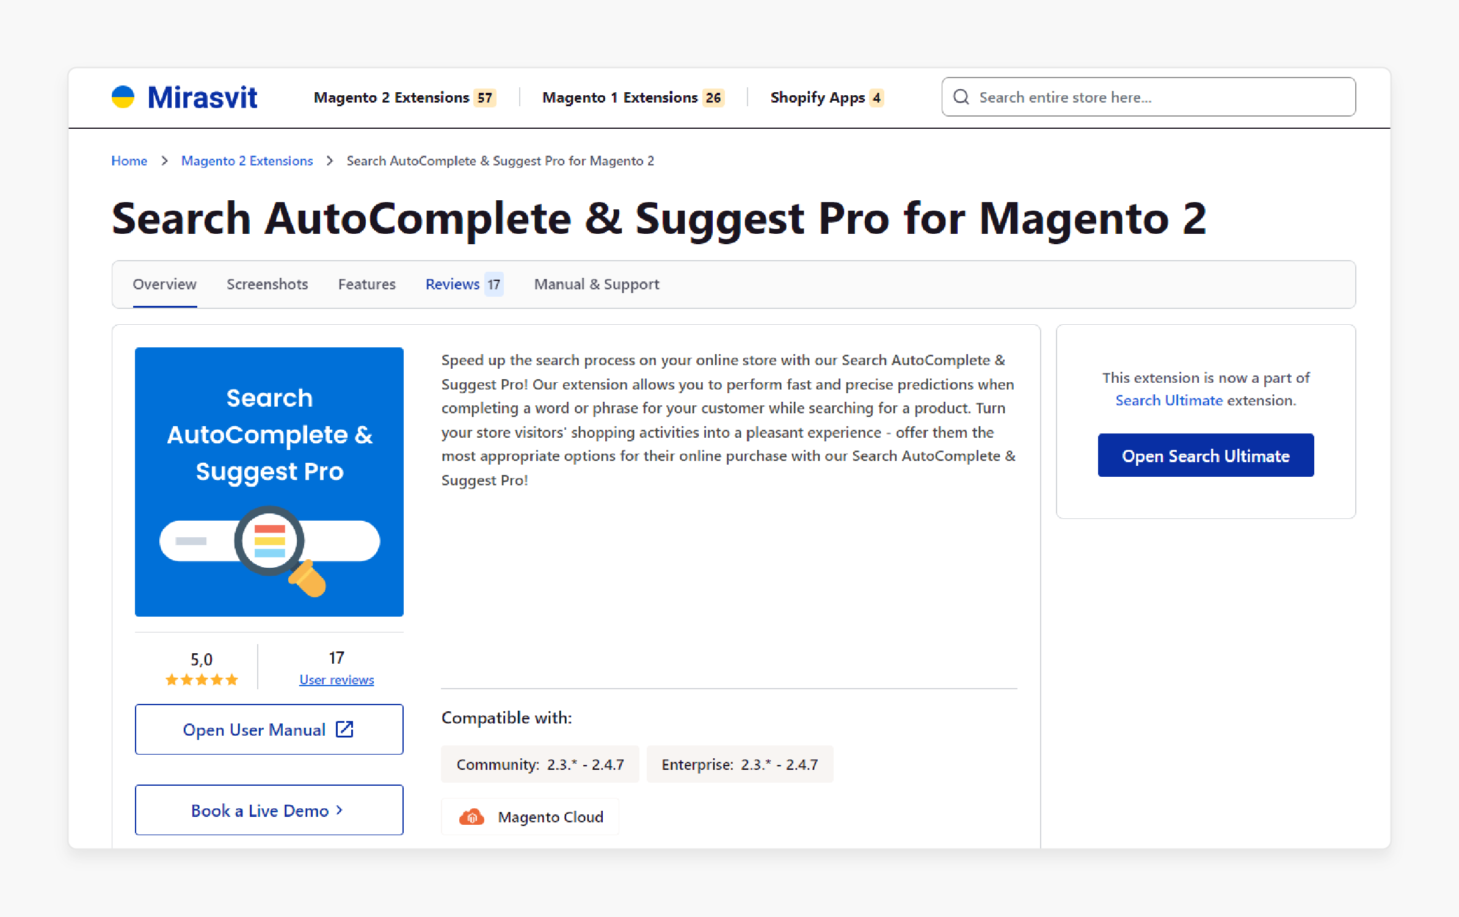
Task: Click the Community 2.3.* - 2.4.7 badge
Action: click(x=540, y=764)
